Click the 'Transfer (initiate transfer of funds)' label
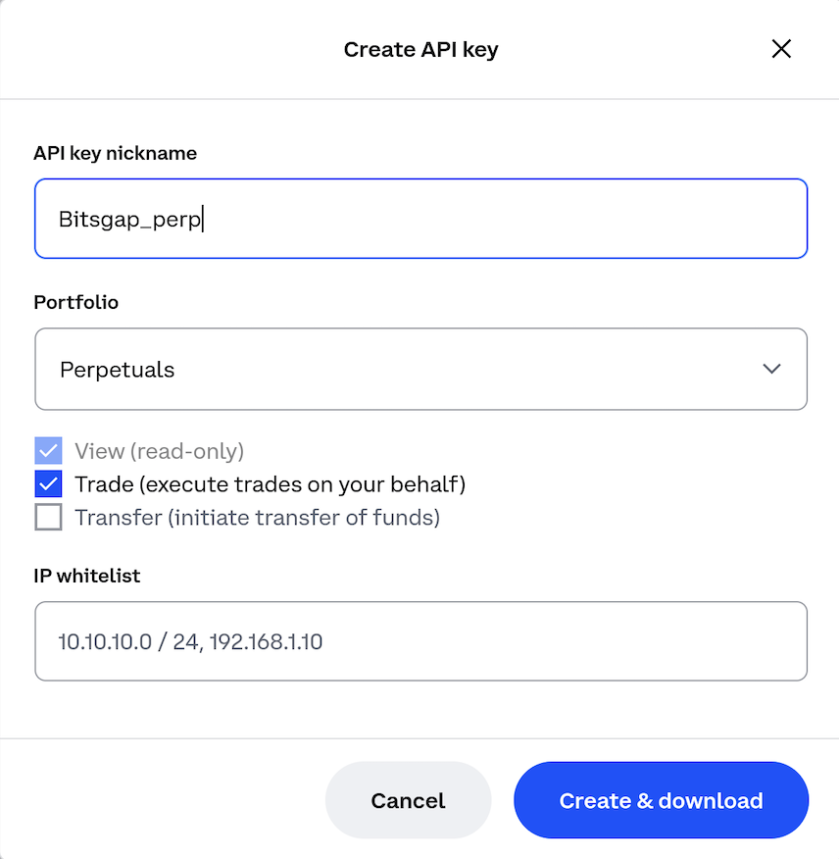 click(x=257, y=517)
